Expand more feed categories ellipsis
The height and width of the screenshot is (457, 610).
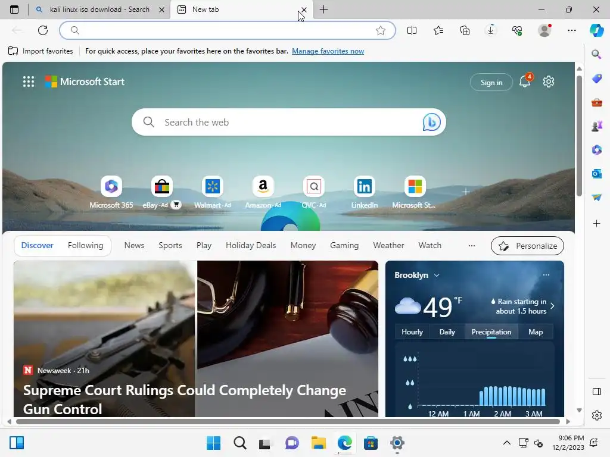(x=472, y=246)
